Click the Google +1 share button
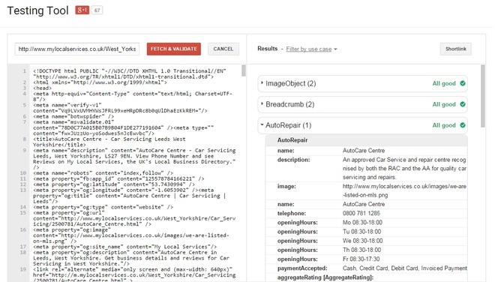The width and height of the screenshot is (495, 282). coord(82,10)
